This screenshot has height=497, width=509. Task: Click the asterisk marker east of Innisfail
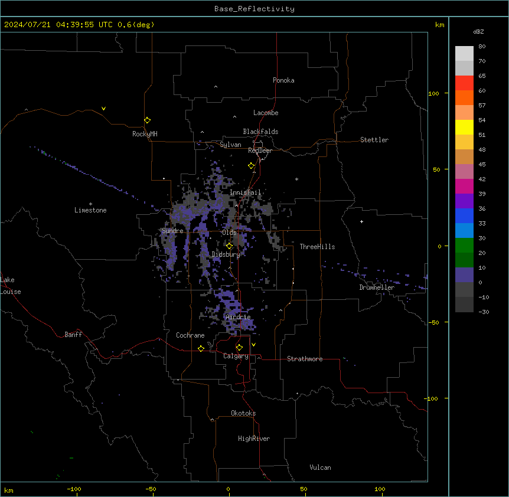[x=296, y=179]
